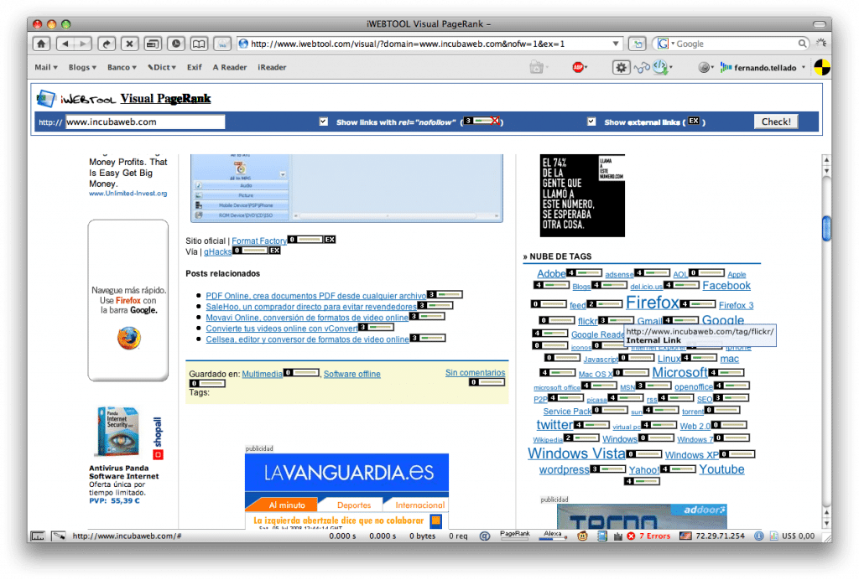The image size is (859, 580).
Task: Click the blue info icon in status bar
Action: point(758,536)
